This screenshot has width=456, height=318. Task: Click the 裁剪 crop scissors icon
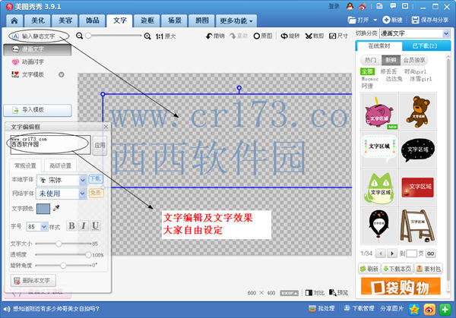click(314, 36)
